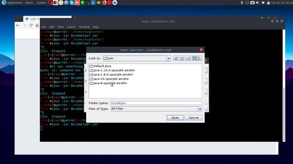This screenshot has width=293, height=164.
Task: Select the default-java folder
Action: [100, 66]
